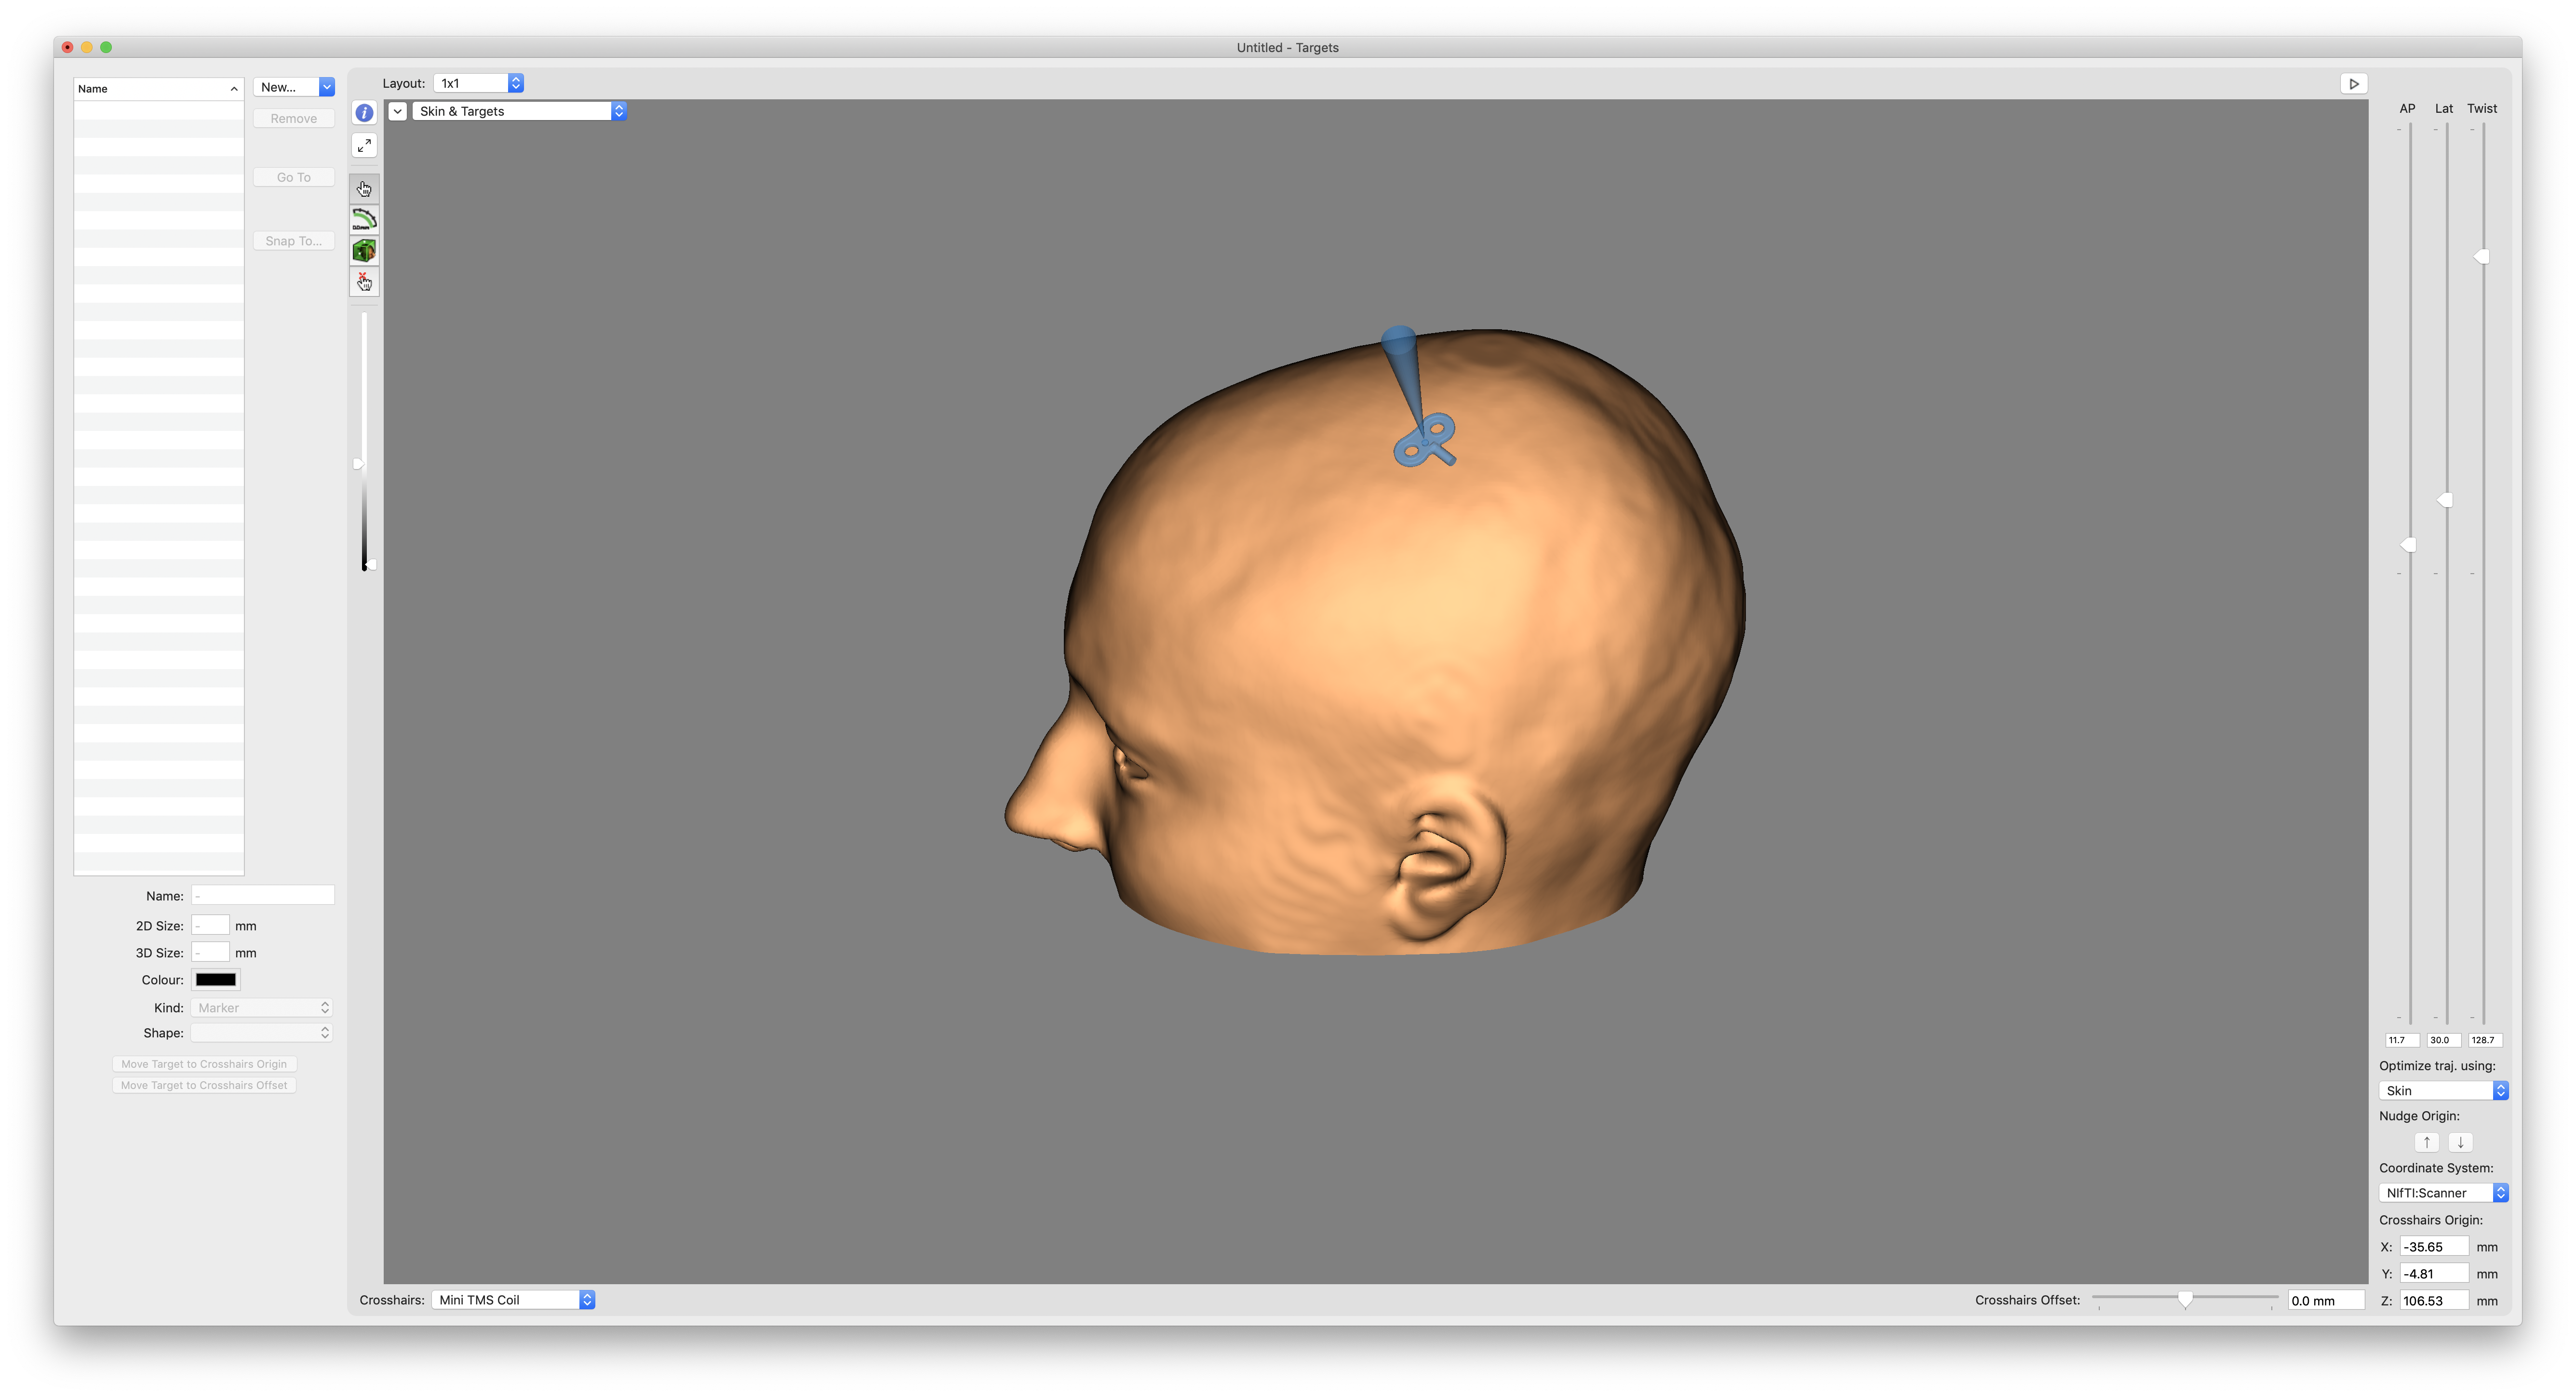The width and height of the screenshot is (2576, 1397).
Task: Open the Optimize traj. Skin dropdown
Action: point(2442,1091)
